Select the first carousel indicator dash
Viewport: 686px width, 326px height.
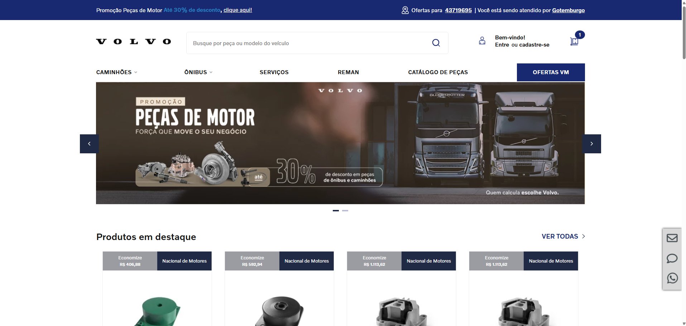pyautogui.click(x=336, y=211)
